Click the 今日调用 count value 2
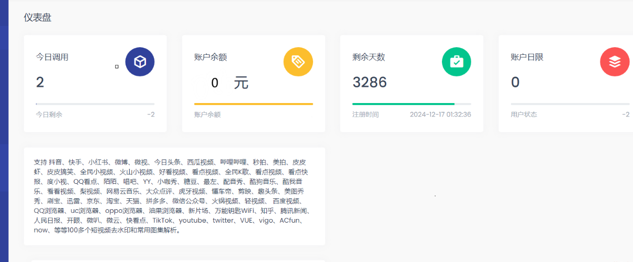 [40, 82]
